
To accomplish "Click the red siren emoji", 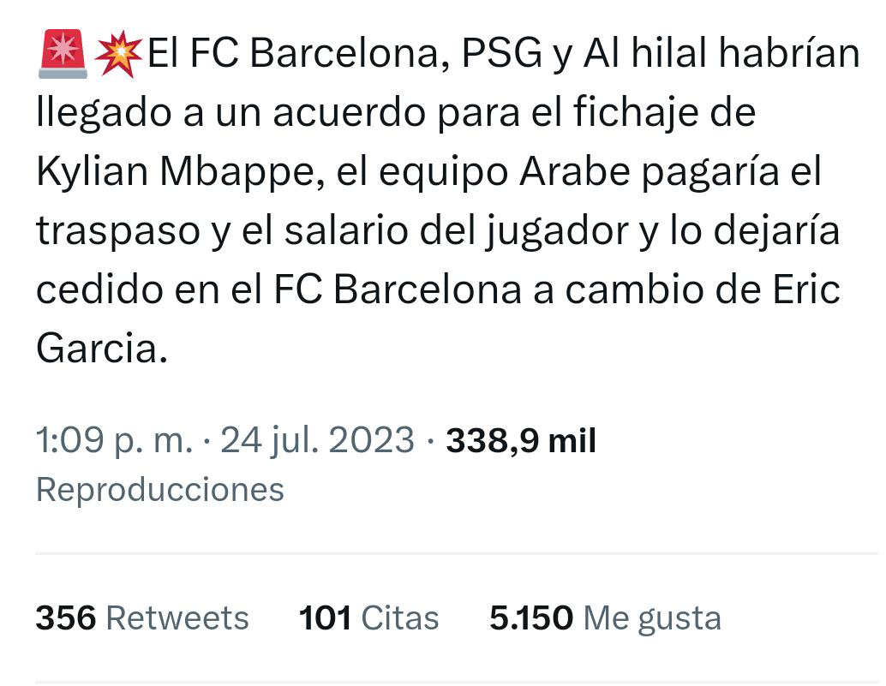I will [63, 54].
